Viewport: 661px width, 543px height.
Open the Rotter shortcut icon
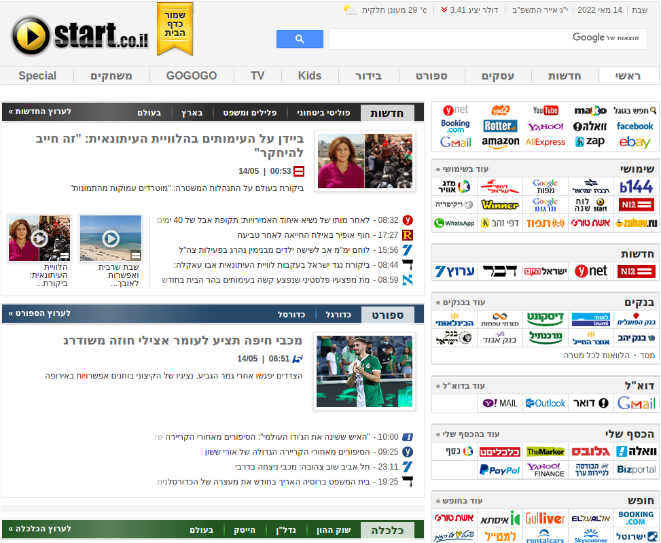[x=500, y=126]
